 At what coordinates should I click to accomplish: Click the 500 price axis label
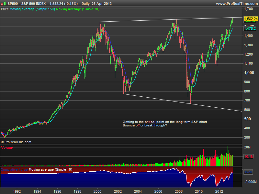point(247,119)
